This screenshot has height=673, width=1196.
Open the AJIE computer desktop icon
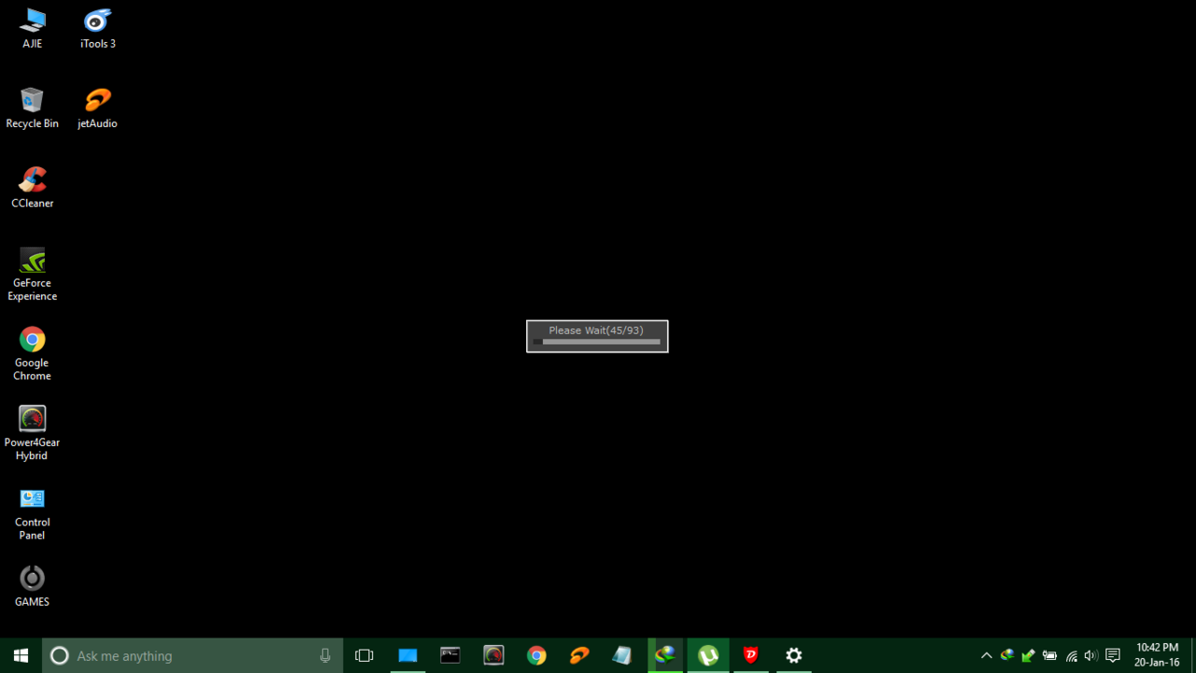(33, 29)
